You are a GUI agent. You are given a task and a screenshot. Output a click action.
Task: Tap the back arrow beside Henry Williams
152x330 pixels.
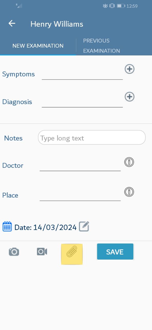(x=12, y=23)
